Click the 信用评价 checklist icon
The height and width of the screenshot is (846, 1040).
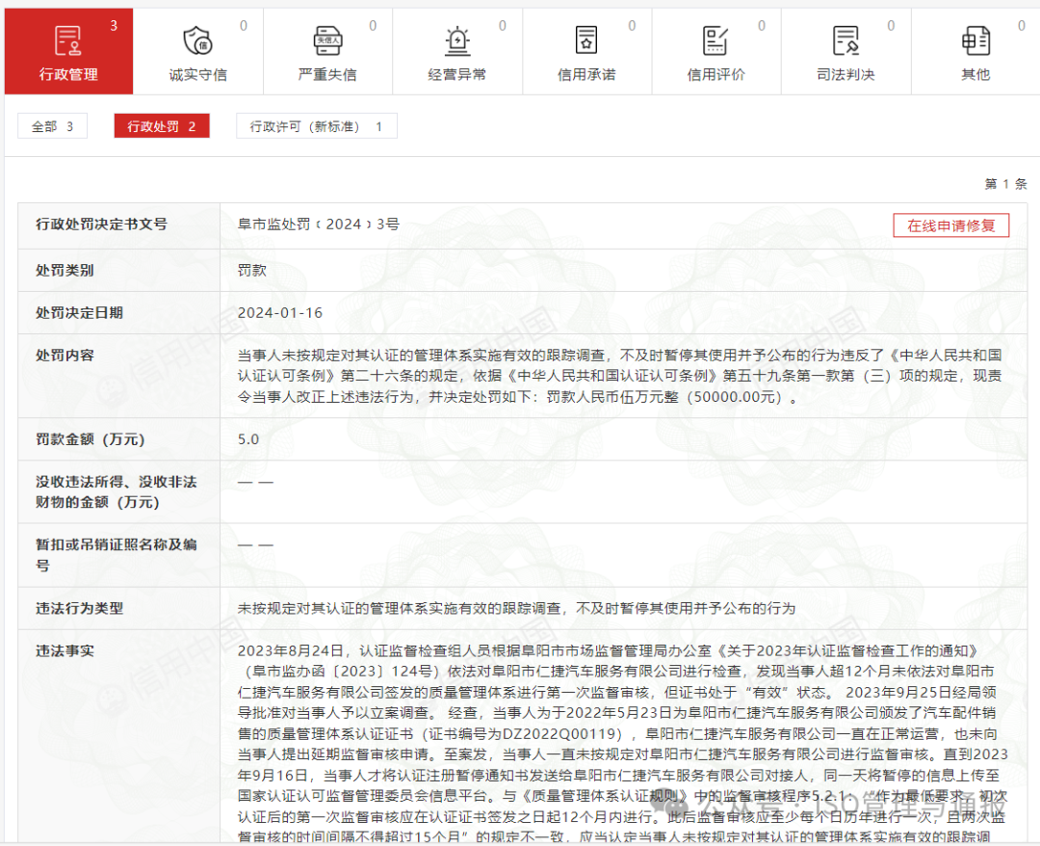(715, 40)
